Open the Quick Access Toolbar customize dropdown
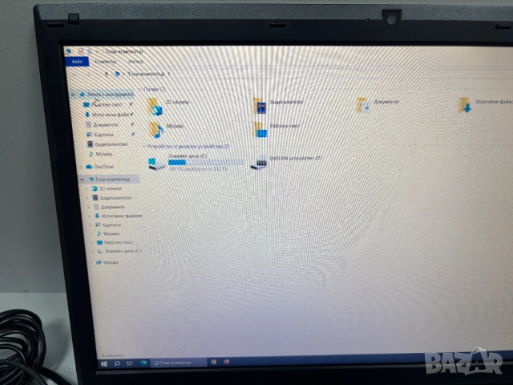Viewport: 513px width, 385px height. click(97, 51)
